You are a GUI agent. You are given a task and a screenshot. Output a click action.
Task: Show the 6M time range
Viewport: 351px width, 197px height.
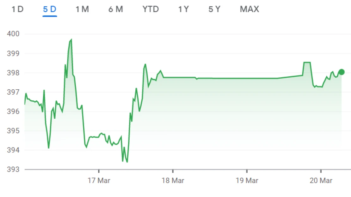tap(116, 9)
